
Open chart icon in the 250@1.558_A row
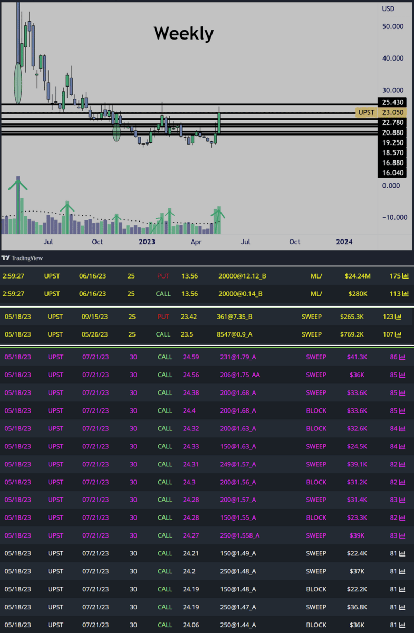point(402,535)
